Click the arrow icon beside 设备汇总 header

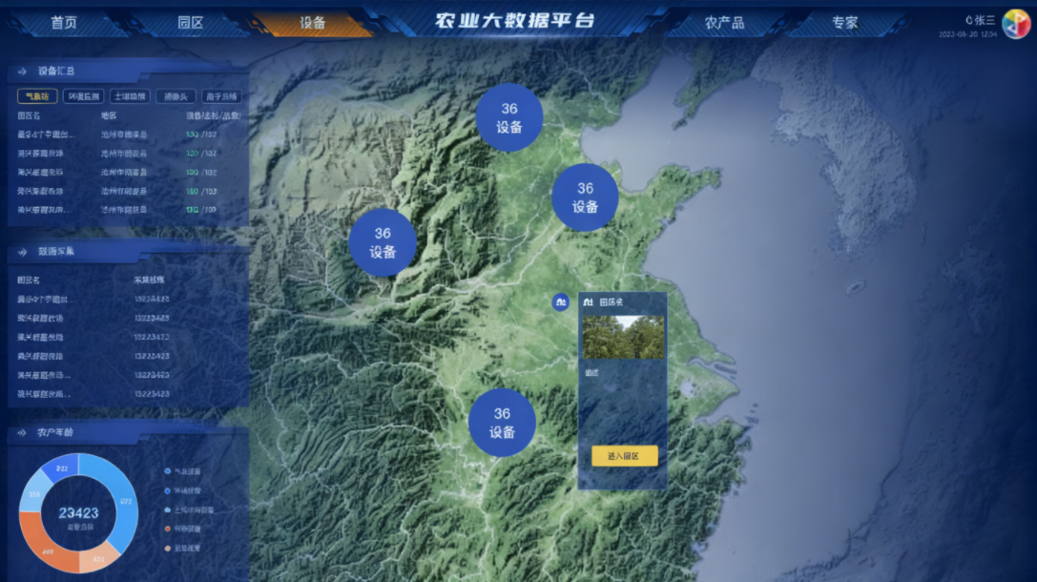click(21, 71)
